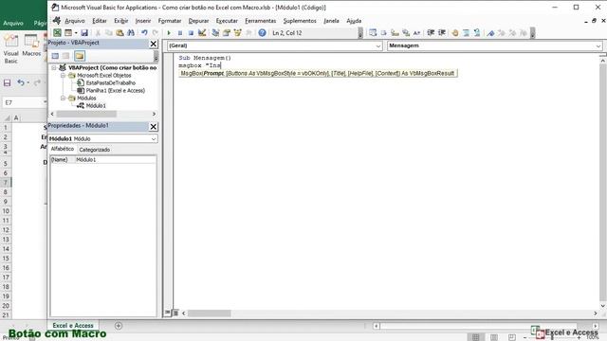Toggle Folders icon in Project panel
This screenshot has width=607, height=341.
[x=80, y=56]
